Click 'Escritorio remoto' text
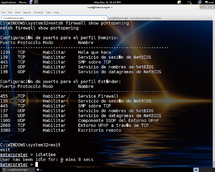Image resolution: width=215 pixels, height=172 pixels. [x=99, y=130]
